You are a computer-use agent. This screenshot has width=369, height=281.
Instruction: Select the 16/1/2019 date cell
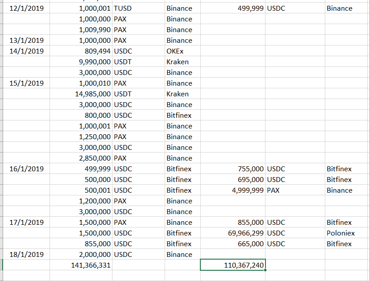pos(26,169)
